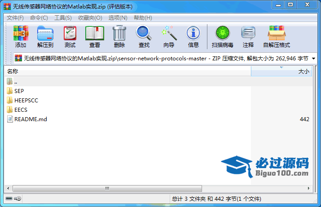This screenshot has width=321, height=207.
Task: Click the Find (查找) magnifier icon
Action: pos(144,33)
